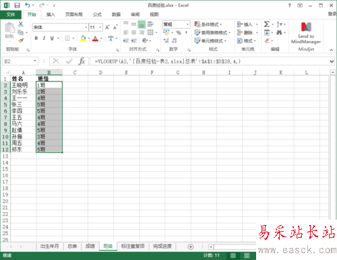
Task: Click Delete cells (删除) button
Action: point(245,33)
